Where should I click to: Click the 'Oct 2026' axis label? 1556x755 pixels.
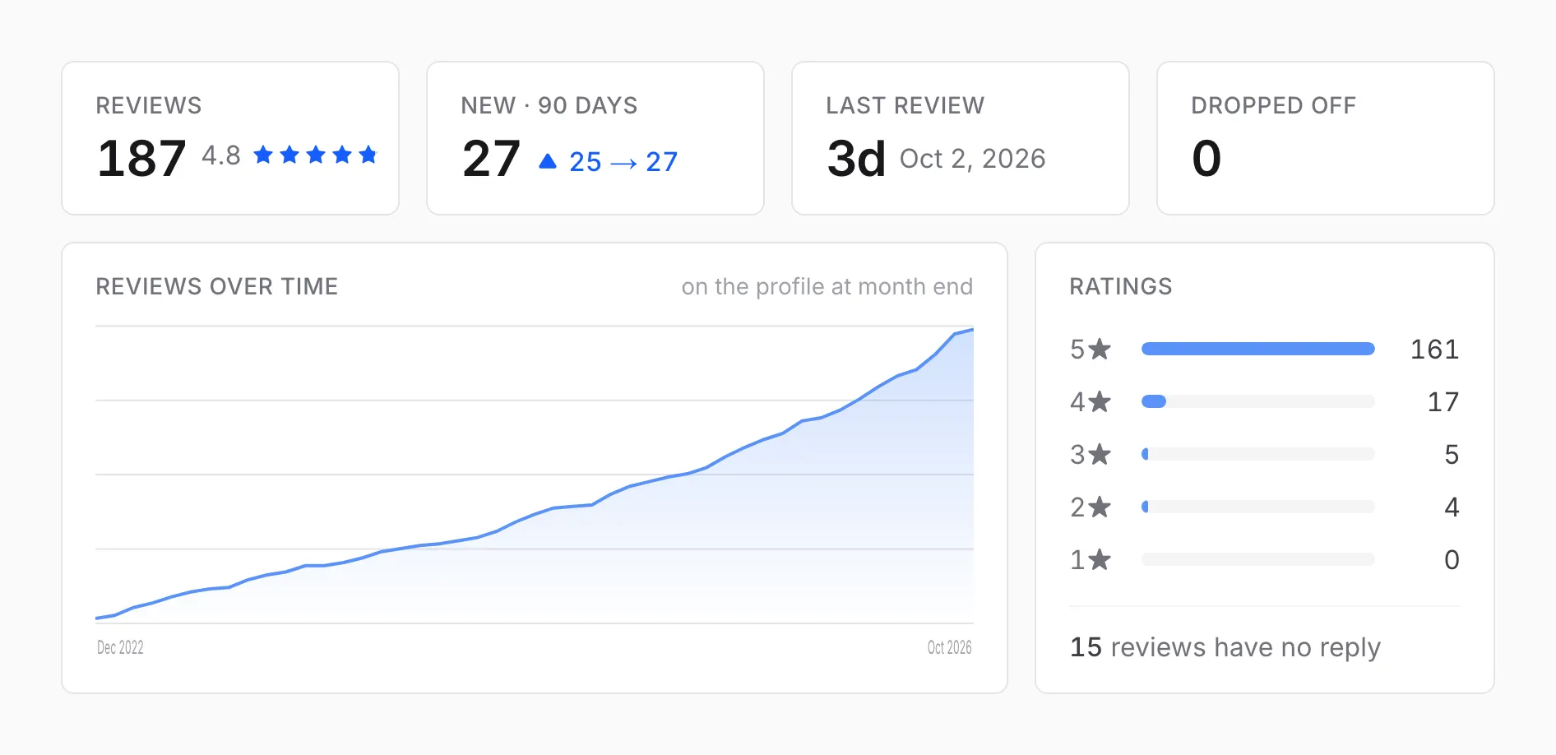click(x=950, y=648)
